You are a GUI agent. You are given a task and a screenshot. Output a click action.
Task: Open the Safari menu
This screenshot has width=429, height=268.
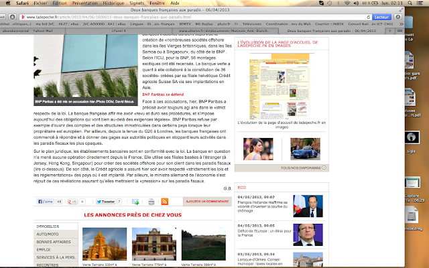point(22,3)
